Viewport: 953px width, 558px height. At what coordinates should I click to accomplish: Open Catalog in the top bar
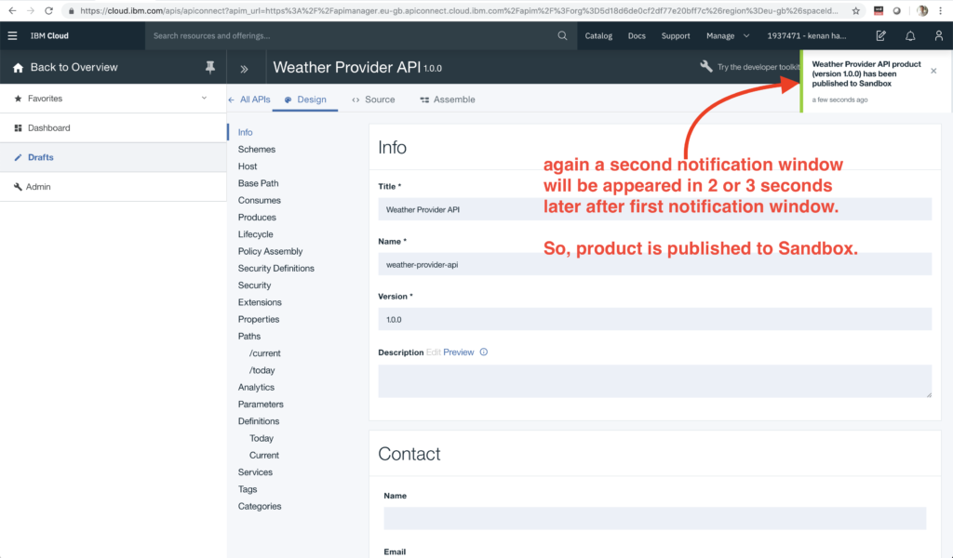598,36
